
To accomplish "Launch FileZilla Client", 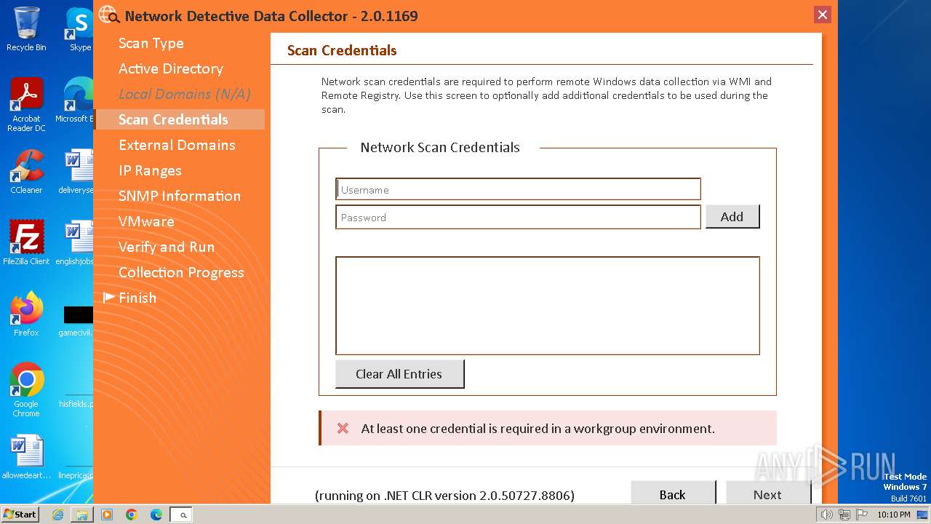I will (26, 242).
